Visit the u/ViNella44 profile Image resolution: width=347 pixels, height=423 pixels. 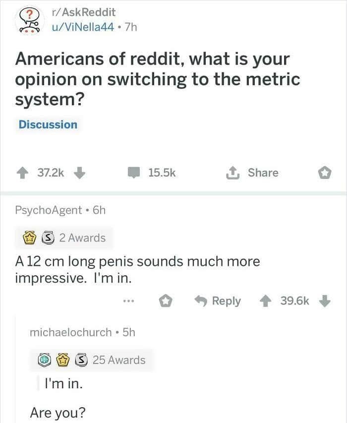click(83, 27)
